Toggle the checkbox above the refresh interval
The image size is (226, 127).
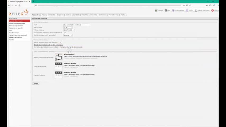65,33
